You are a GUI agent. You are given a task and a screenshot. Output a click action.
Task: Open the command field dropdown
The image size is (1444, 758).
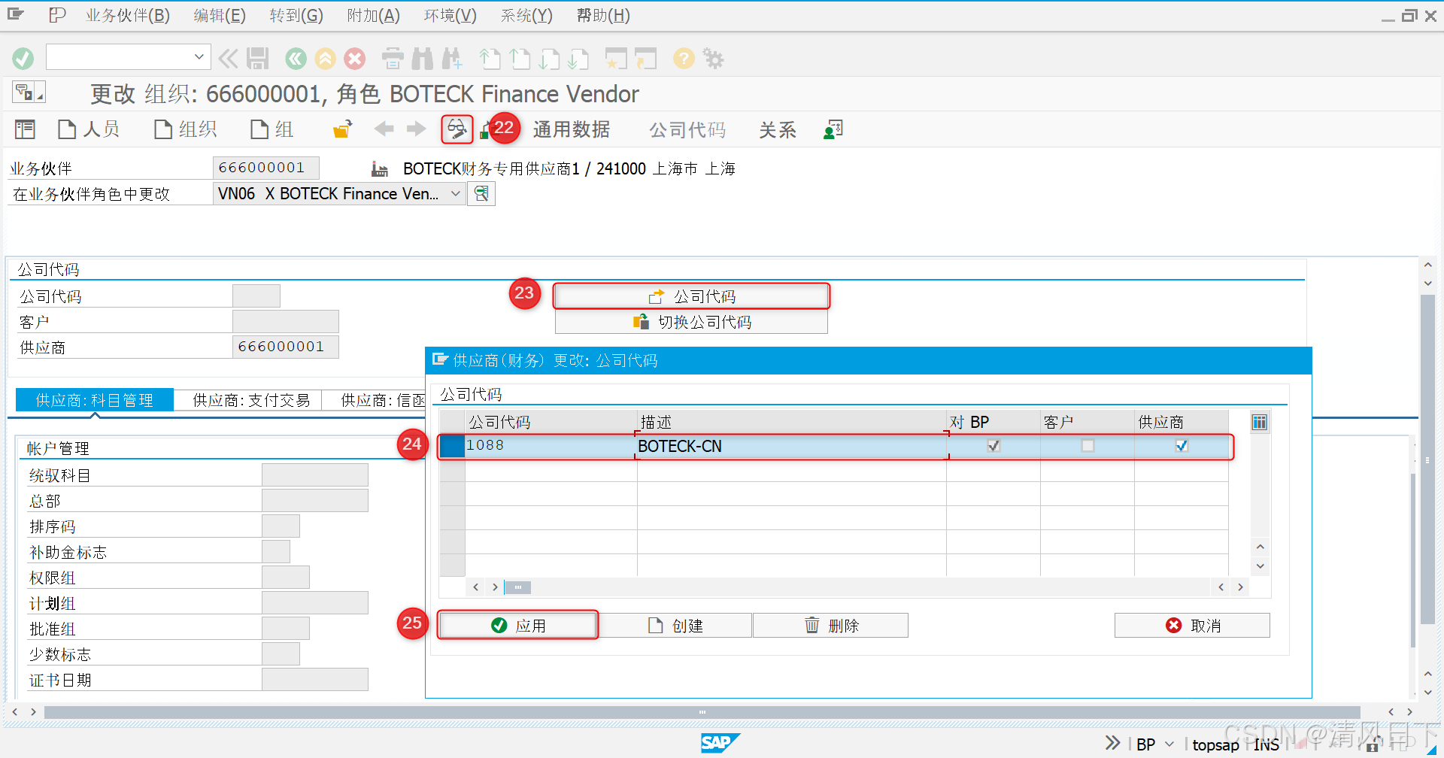[199, 56]
